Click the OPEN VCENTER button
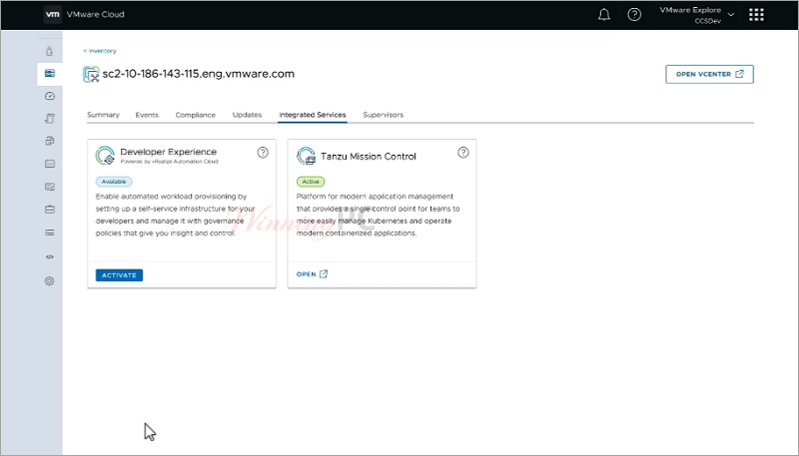The width and height of the screenshot is (799, 456). (709, 74)
